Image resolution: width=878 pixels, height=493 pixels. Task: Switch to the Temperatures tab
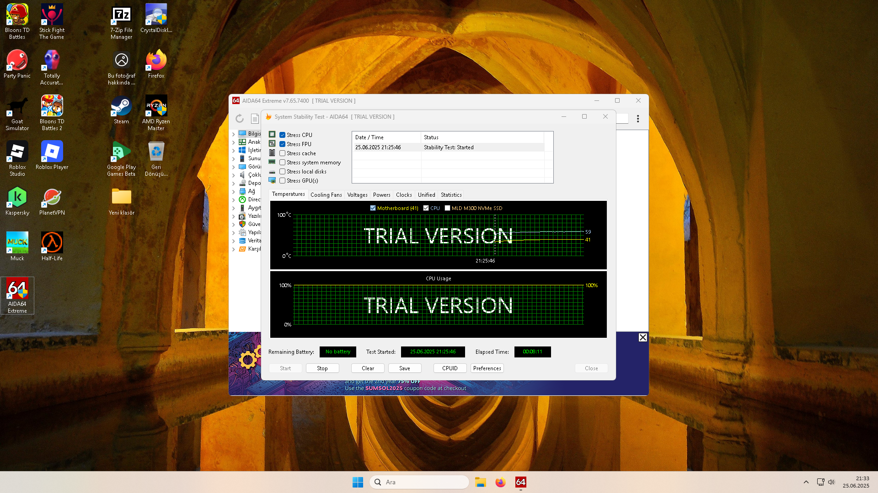(x=288, y=194)
